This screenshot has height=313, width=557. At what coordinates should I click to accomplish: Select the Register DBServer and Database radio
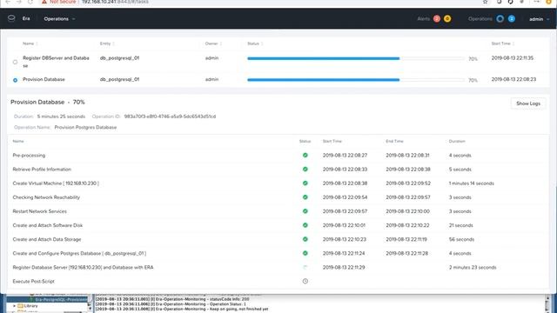tap(16, 62)
